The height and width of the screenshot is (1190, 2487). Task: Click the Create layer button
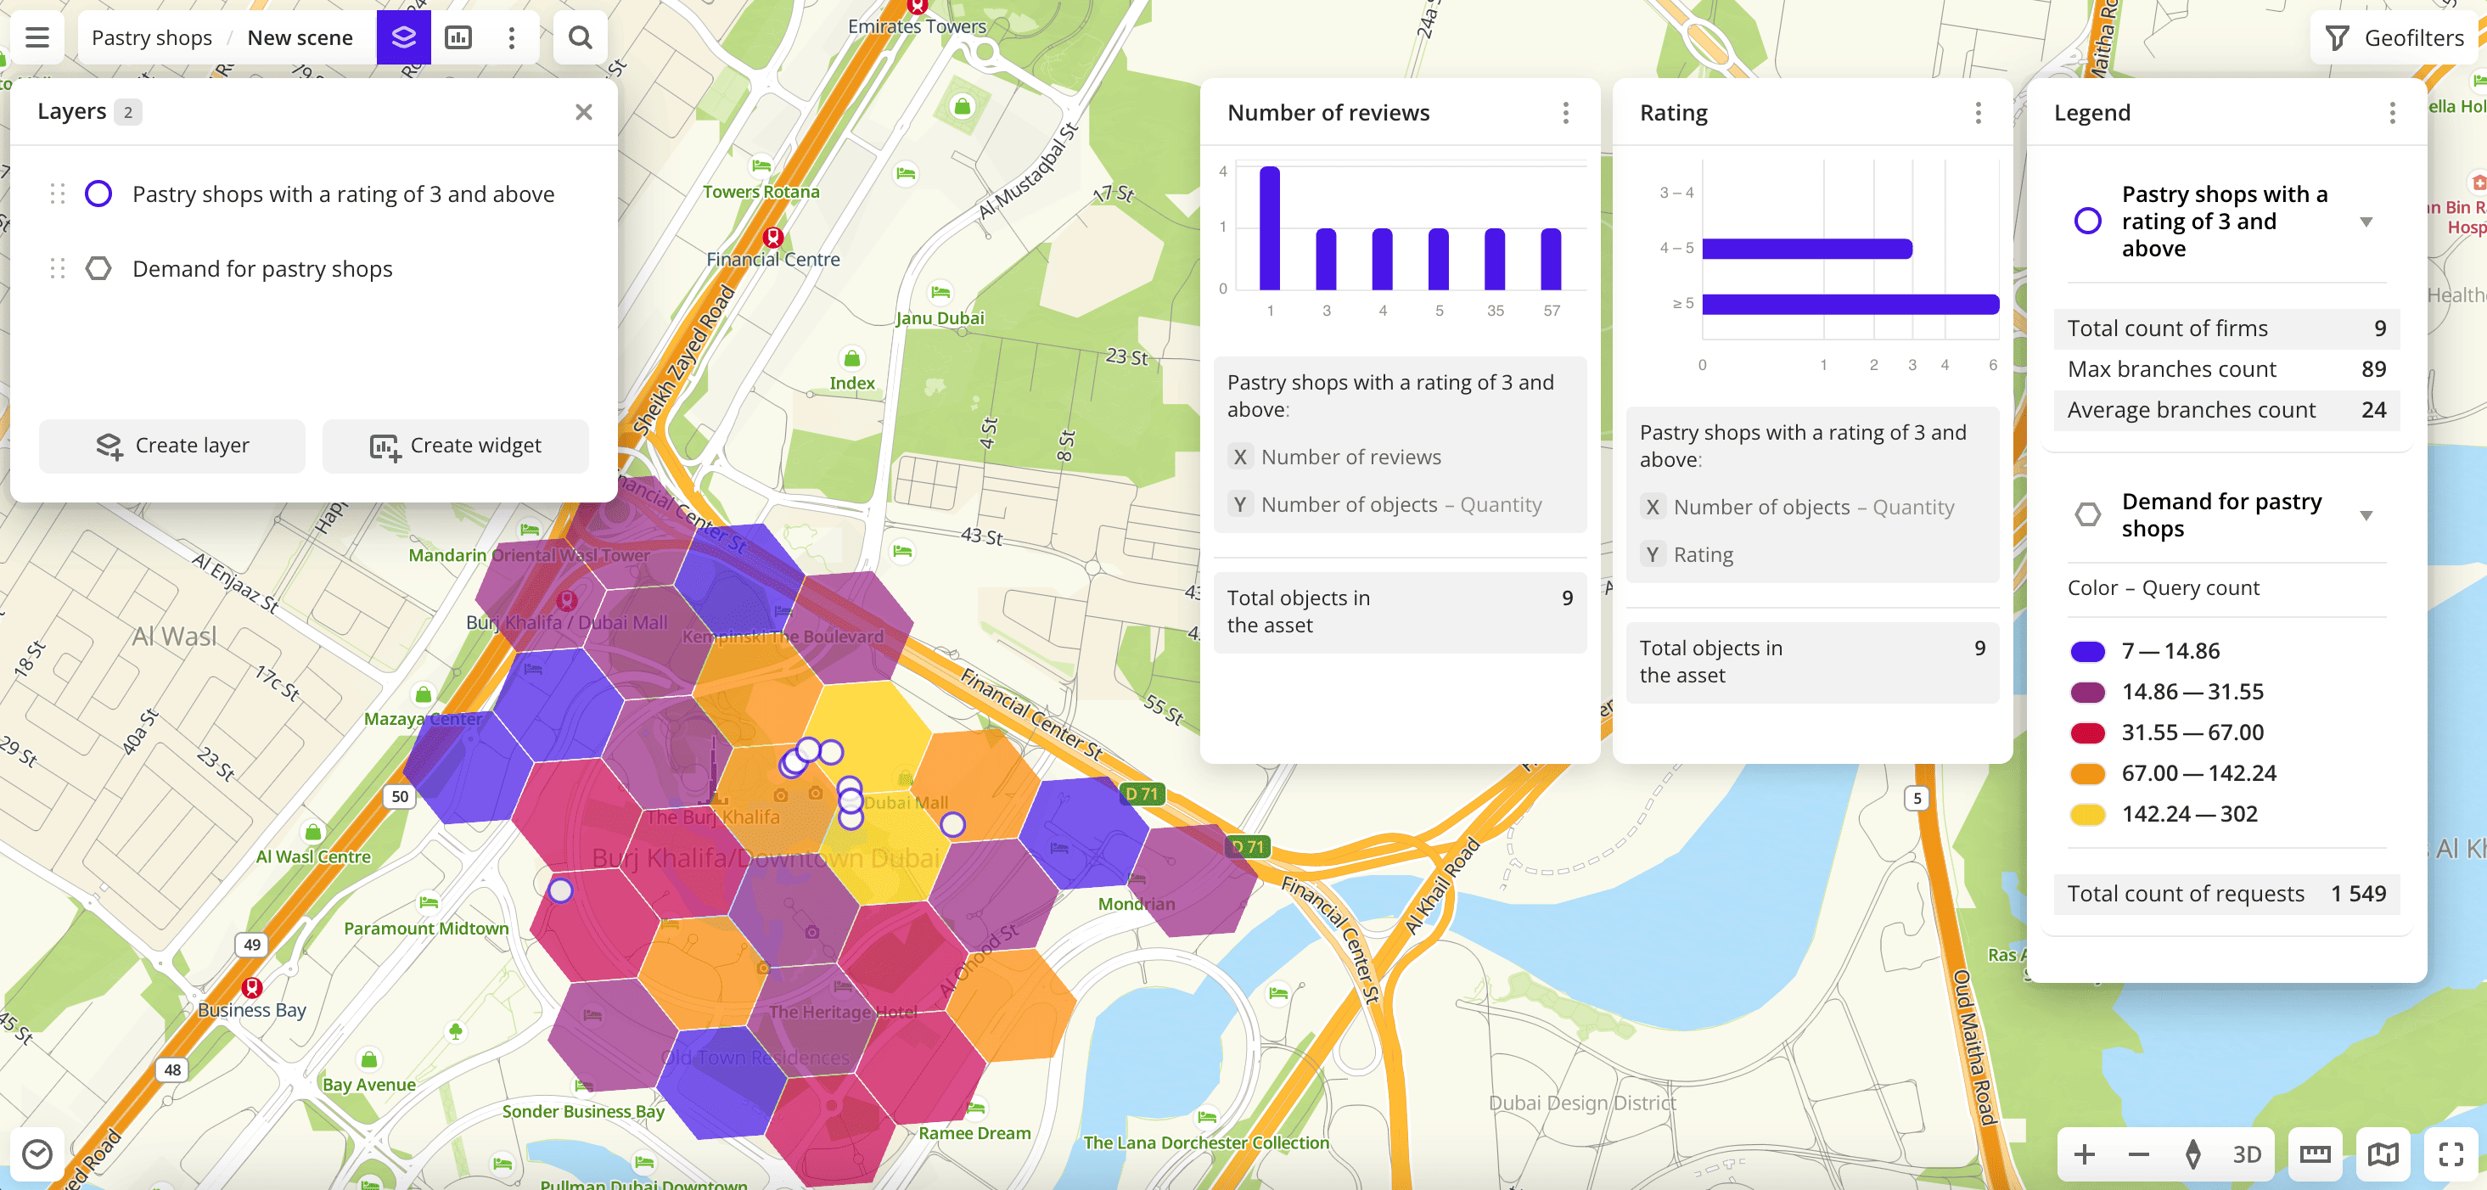click(x=171, y=446)
